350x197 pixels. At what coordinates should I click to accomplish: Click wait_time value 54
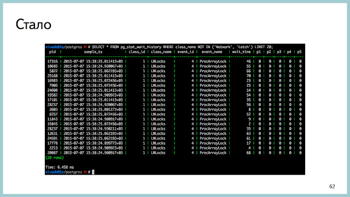click(x=249, y=95)
